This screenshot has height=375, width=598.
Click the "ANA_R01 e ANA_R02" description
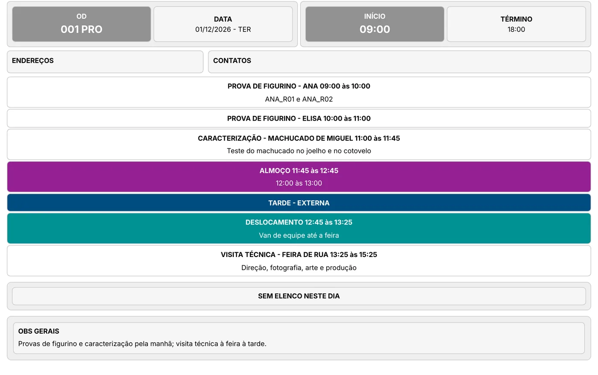point(299,99)
